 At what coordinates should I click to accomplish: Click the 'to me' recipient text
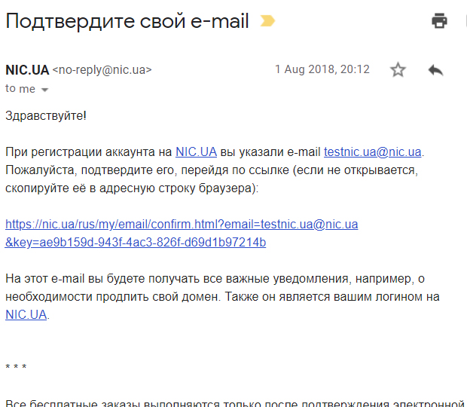pos(20,89)
